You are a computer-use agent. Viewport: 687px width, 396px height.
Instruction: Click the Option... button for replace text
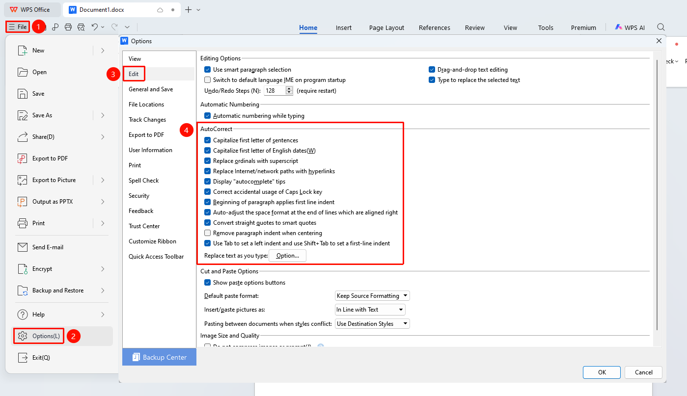click(x=288, y=256)
